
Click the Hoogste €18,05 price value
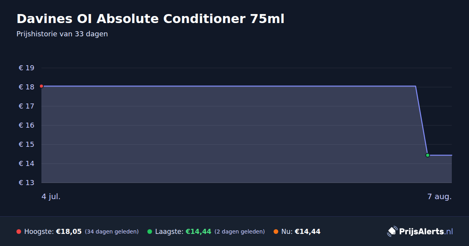(69, 232)
